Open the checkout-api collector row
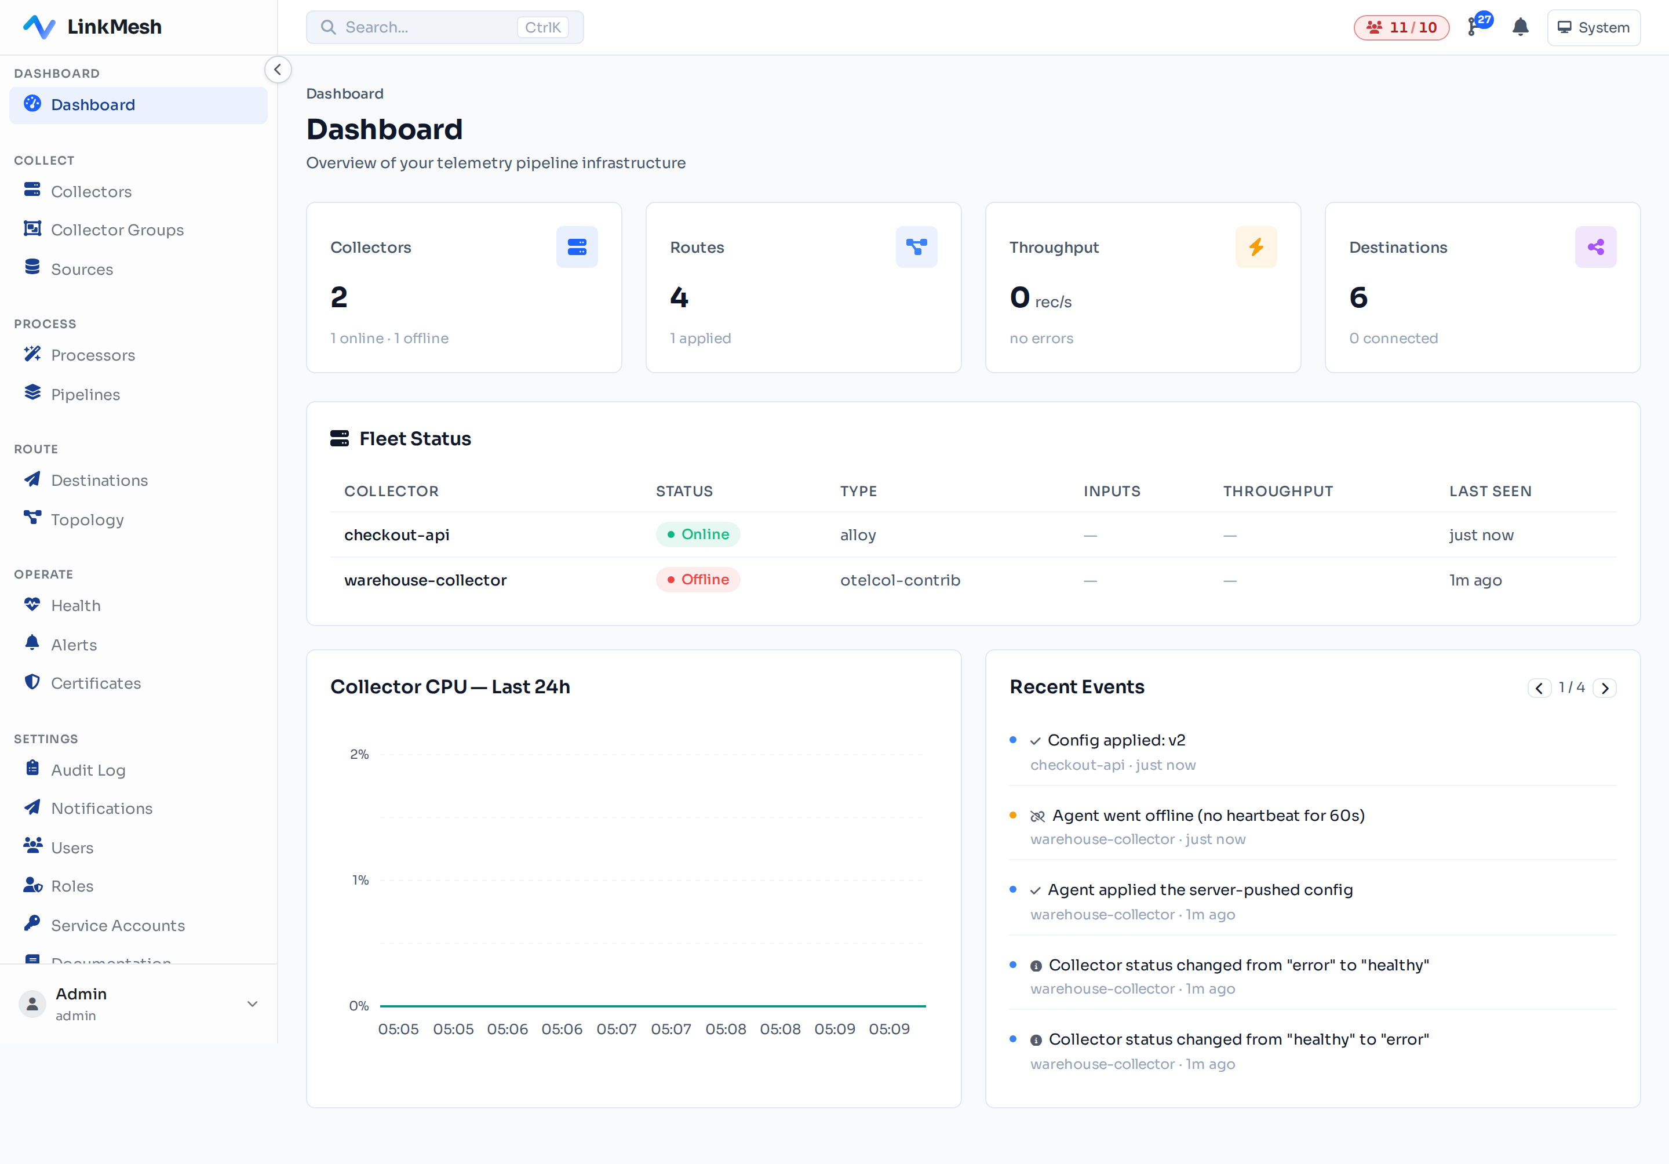 pos(972,535)
